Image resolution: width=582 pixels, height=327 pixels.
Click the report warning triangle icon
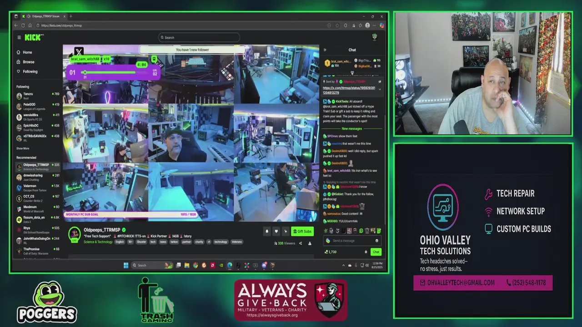click(x=310, y=243)
